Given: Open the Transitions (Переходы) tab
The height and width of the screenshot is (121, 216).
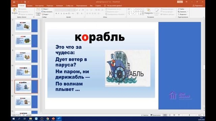Looking at the screenshot, I should (50, 6).
